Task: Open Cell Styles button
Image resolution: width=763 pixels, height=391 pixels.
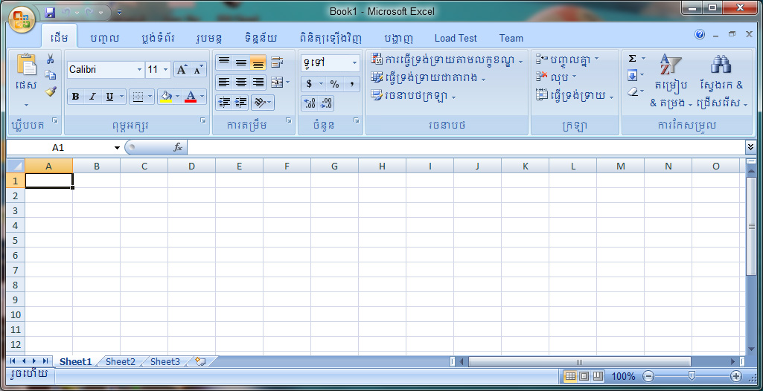Action: [413, 96]
